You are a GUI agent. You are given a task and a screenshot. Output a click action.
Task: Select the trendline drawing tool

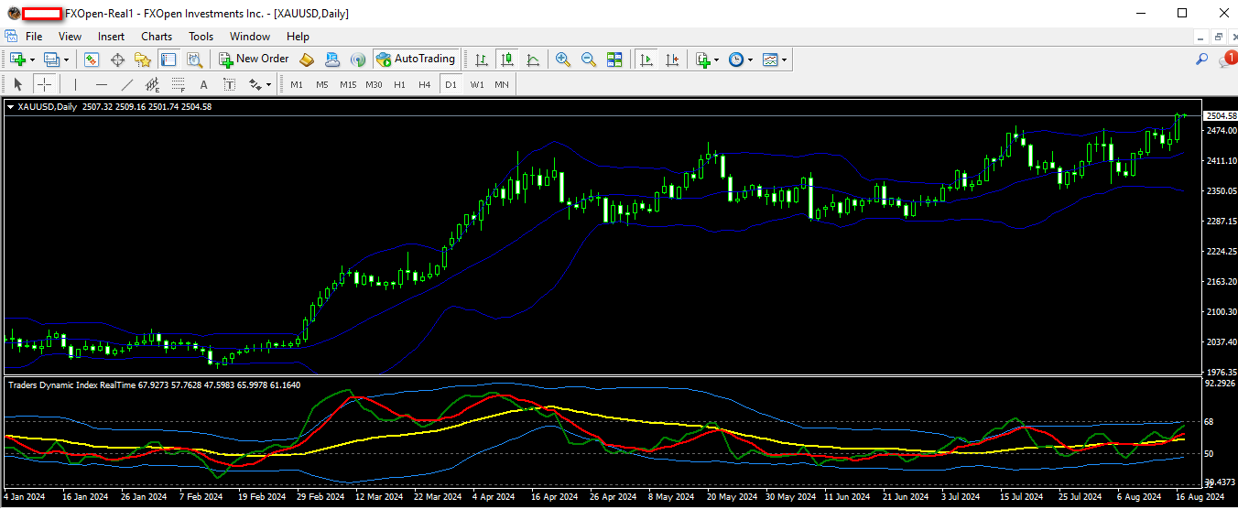[x=127, y=85]
